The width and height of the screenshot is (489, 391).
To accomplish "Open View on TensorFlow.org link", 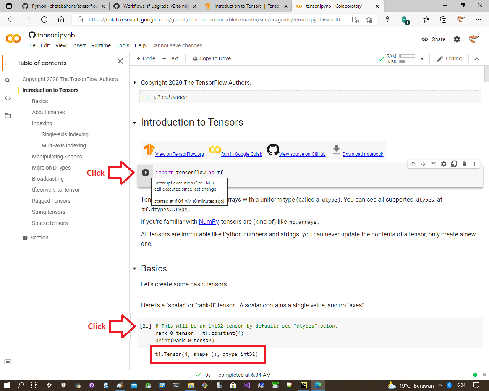I will tap(180, 154).
